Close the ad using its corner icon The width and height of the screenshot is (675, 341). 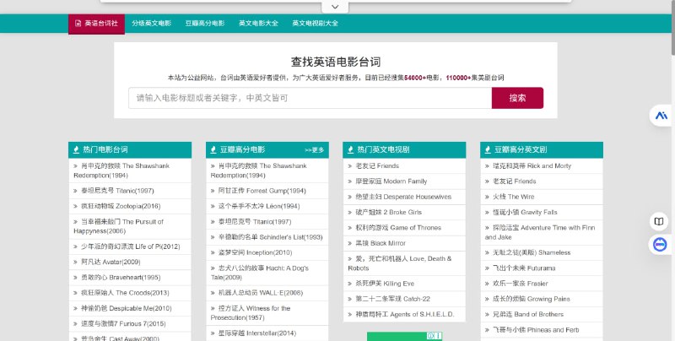(437, 336)
